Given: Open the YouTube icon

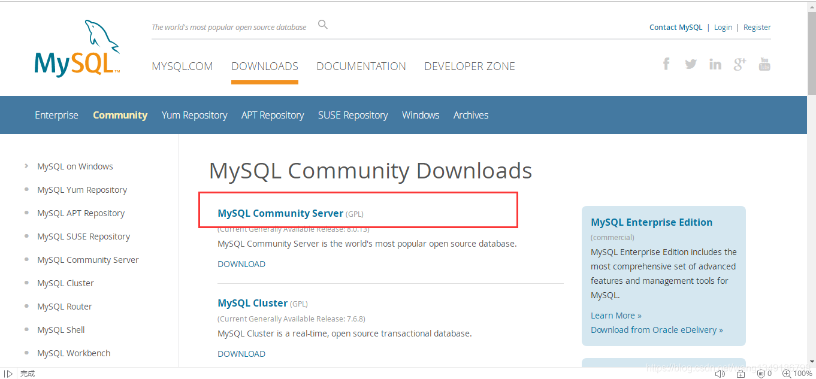Looking at the screenshot, I should pyautogui.click(x=764, y=63).
